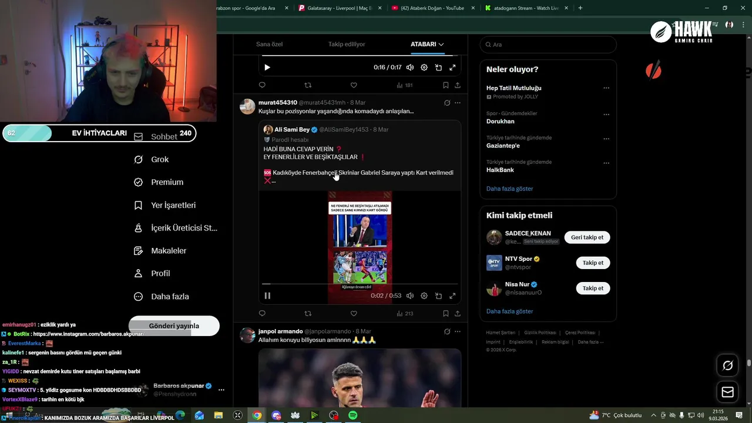Click the Gönderi yayınla button
This screenshot has width=752, height=423.
(x=174, y=326)
